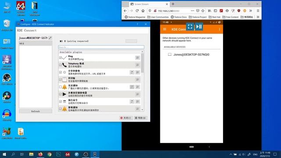Expand the bookmarks toolbar overflow chevron
This screenshot has height=158, width=281.
(x=258, y=17)
